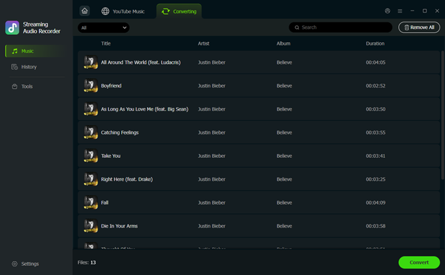Image resolution: width=445 pixels, height=275 pixels.
Task: Select the 'Catching Feelings' song title
Action: (120, 132)
